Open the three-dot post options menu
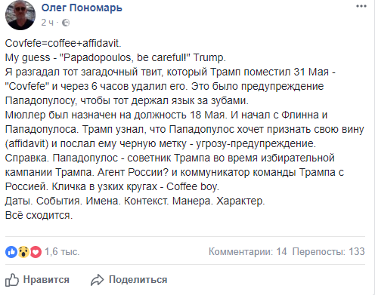The width and height of the screenshot is (375, 295). (x=361, y=6)
